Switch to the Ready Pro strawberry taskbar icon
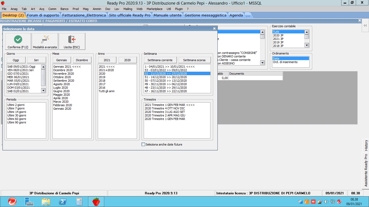369x207 pixels. pos(96,202)
